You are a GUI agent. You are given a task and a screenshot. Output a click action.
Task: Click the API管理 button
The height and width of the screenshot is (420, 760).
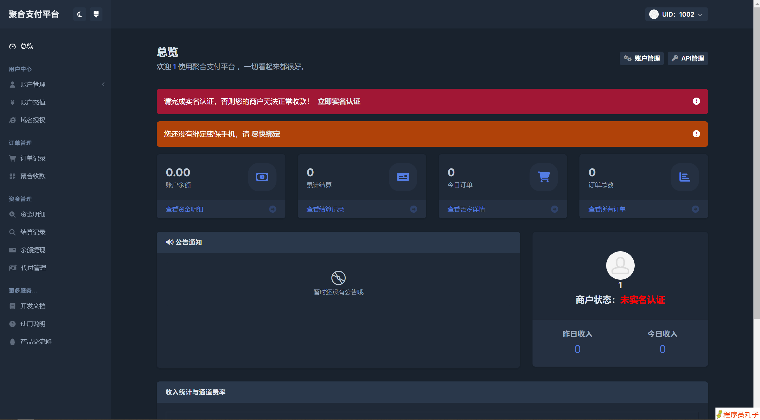click(688, 58)
